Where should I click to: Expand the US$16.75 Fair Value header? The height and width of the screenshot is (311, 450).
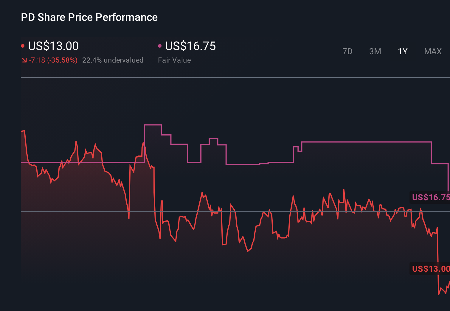point(190,46)
